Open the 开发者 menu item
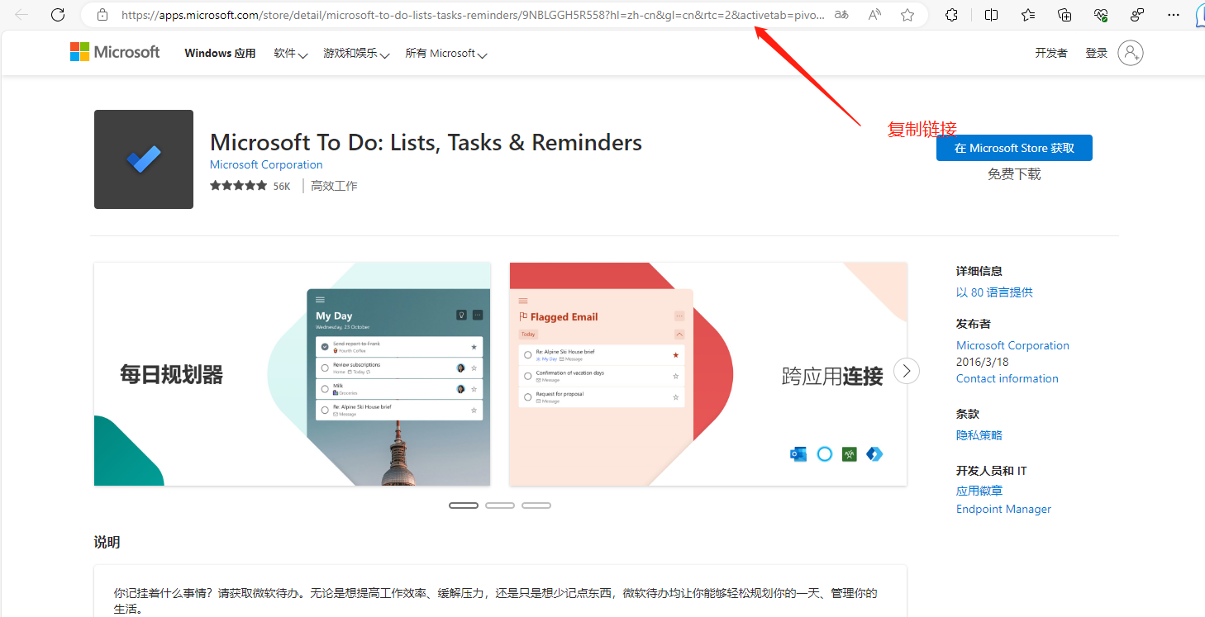The height and width of the screenshot is (617, 1205). click(x=1050, y=53)
